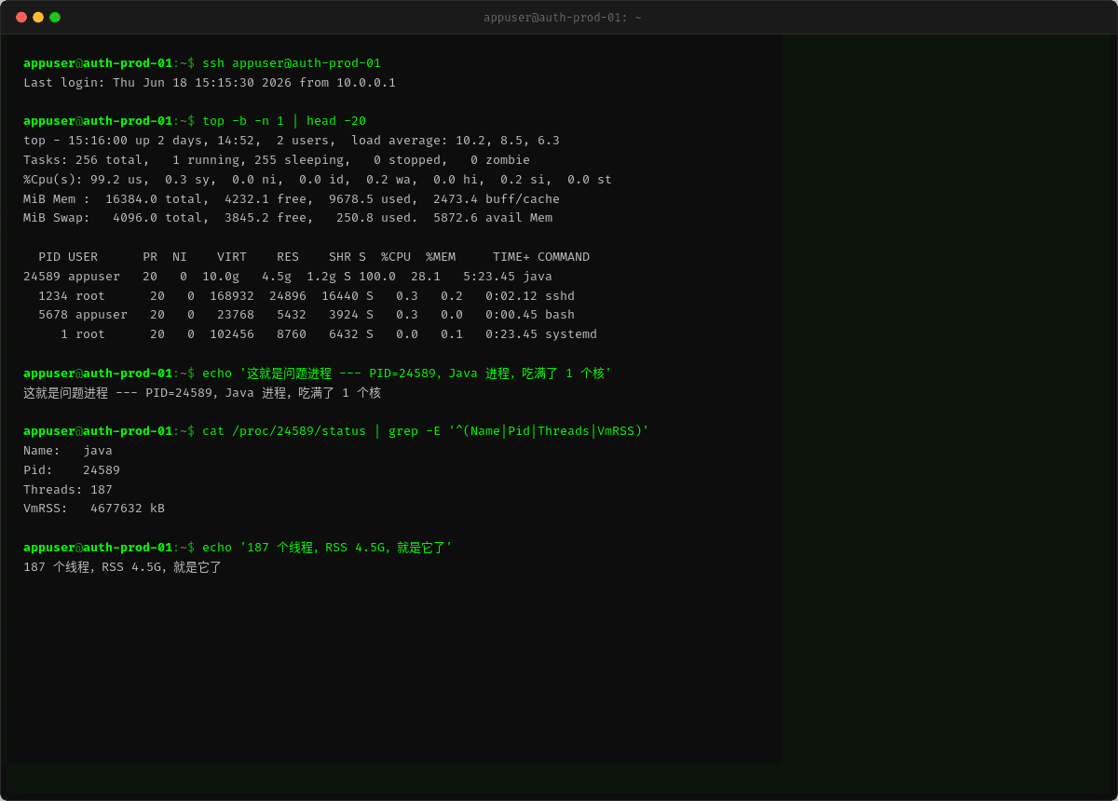Select the load average line
The width and height of the screenshot is (1118, 801).
(x=292, y=141)
